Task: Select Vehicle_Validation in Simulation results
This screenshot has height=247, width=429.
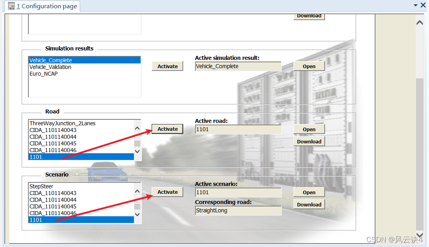Action: pos(50,67)
